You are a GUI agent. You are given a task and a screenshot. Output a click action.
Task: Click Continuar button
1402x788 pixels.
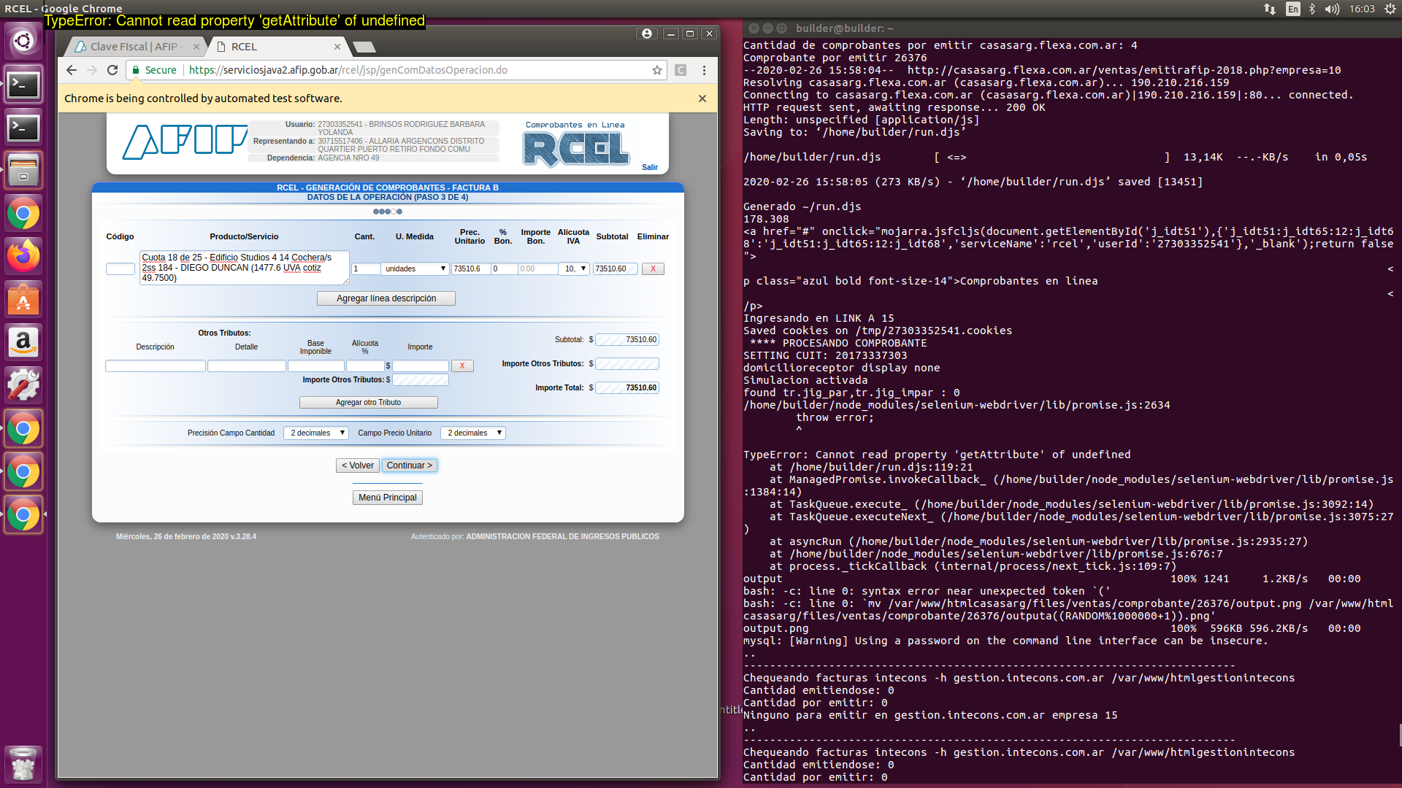[x=410, y=466]
